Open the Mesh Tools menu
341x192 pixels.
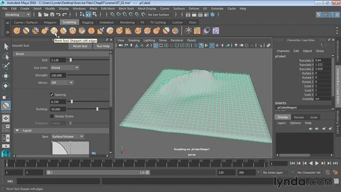click(126, 9)
